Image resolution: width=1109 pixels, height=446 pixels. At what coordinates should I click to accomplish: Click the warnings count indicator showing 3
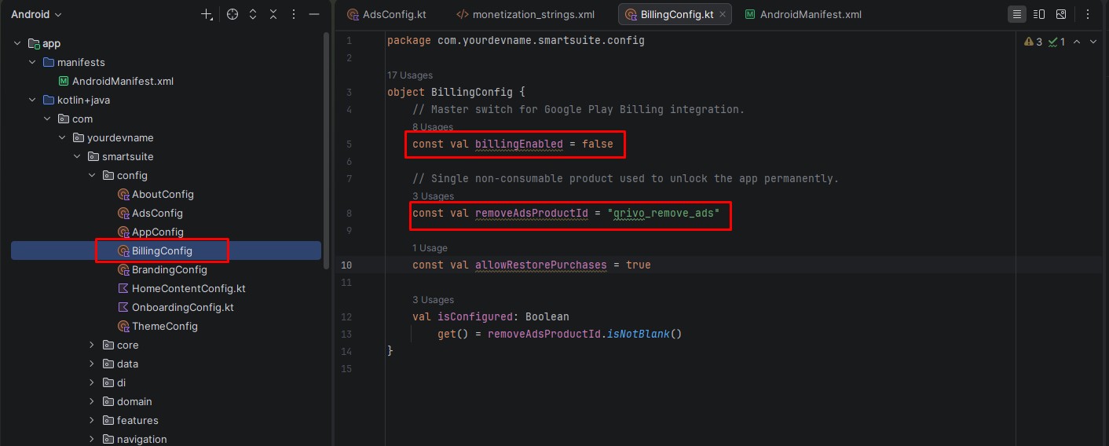coord(1034,42)
